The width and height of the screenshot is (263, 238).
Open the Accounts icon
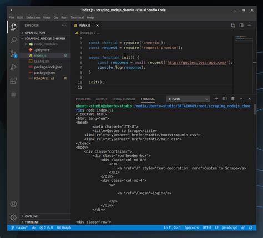[x=13, y=204]
